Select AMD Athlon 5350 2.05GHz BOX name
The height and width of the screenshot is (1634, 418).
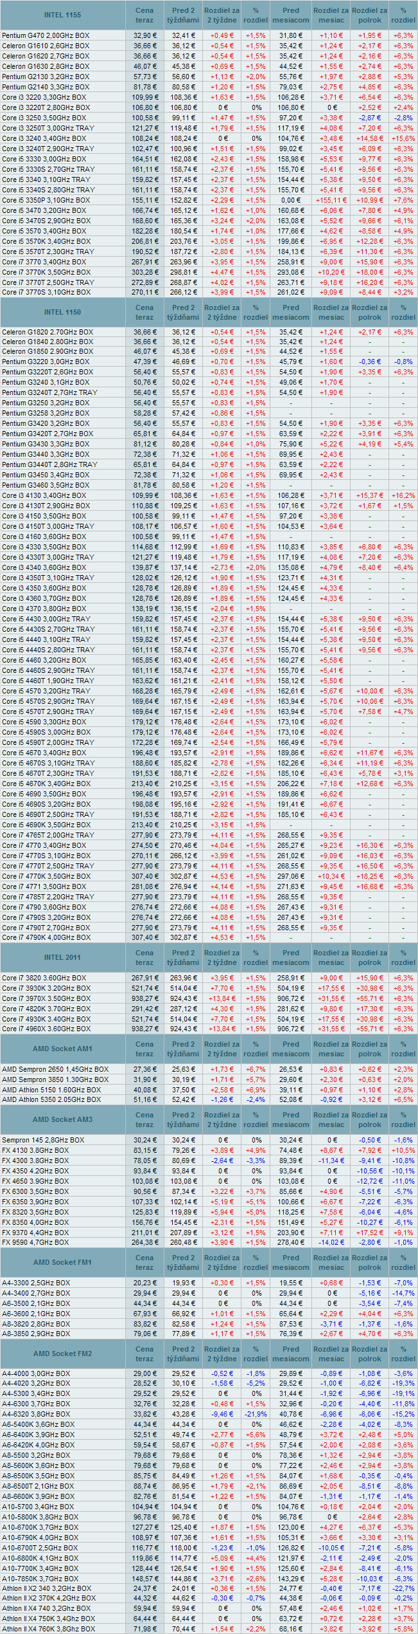tap(51, 1099)
